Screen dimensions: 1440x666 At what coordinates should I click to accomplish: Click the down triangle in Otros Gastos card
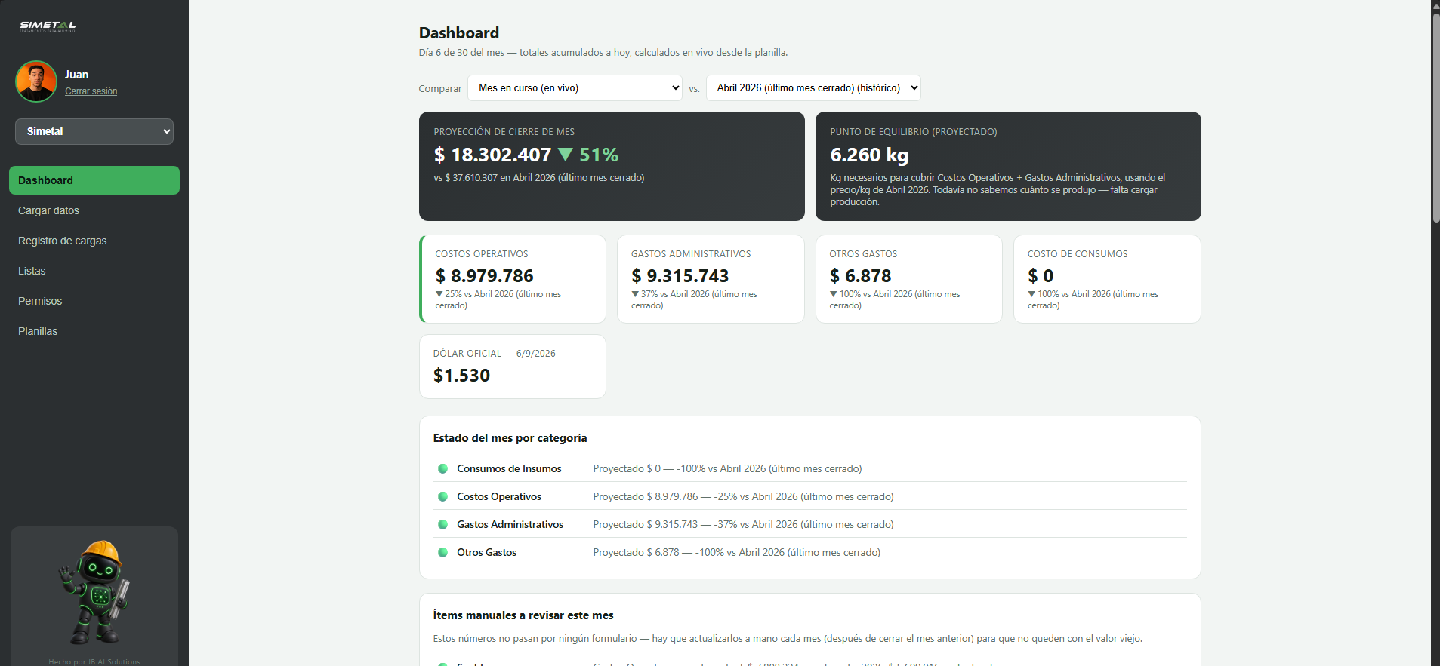[x=834, y=294]
